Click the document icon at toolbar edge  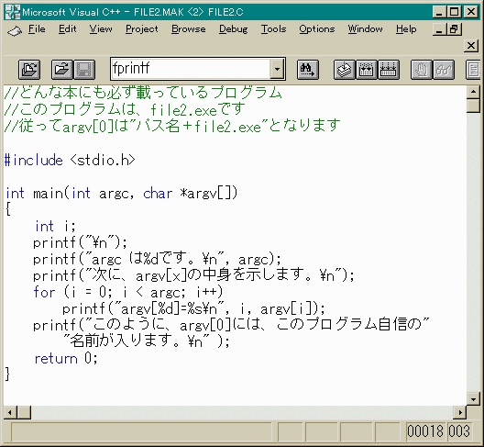coord(474,70)
